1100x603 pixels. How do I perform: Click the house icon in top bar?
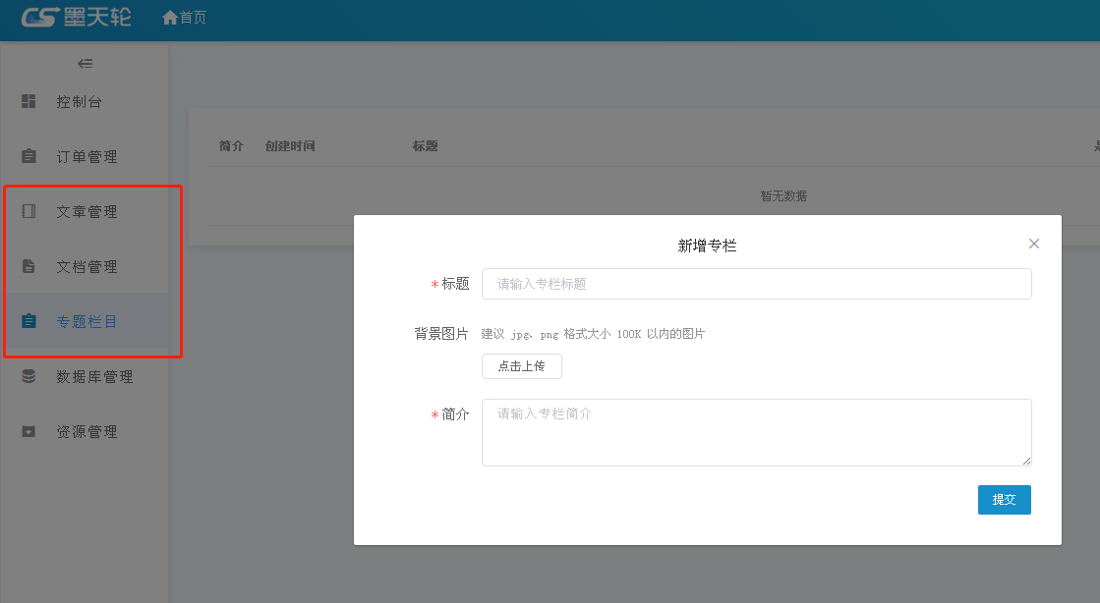[x=170, y=18]
